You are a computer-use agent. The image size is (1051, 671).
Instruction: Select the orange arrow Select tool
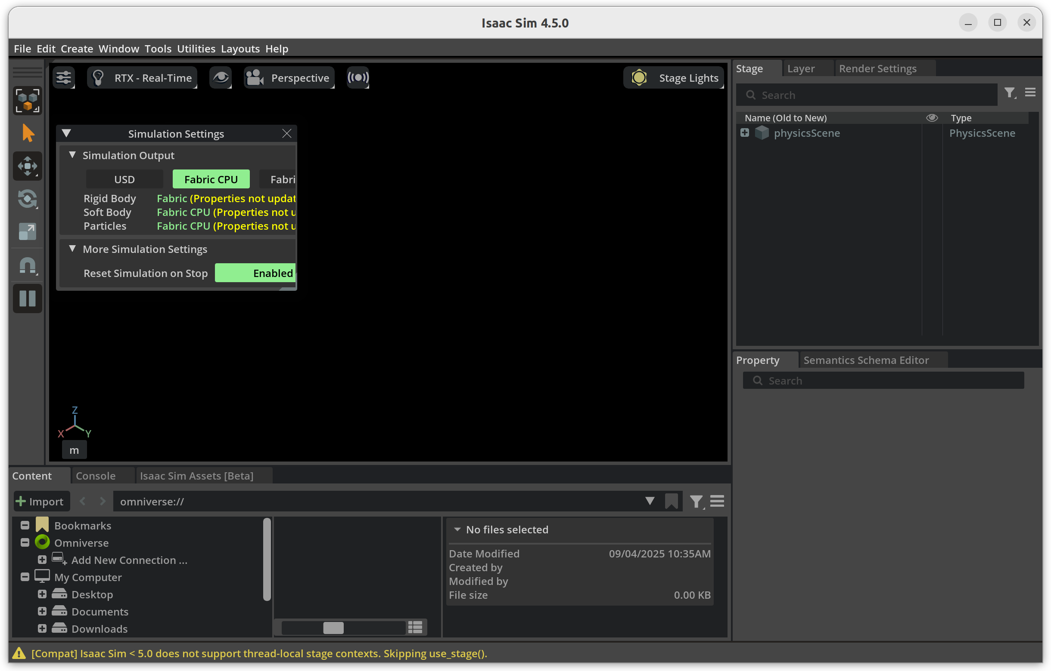[28, 133]
